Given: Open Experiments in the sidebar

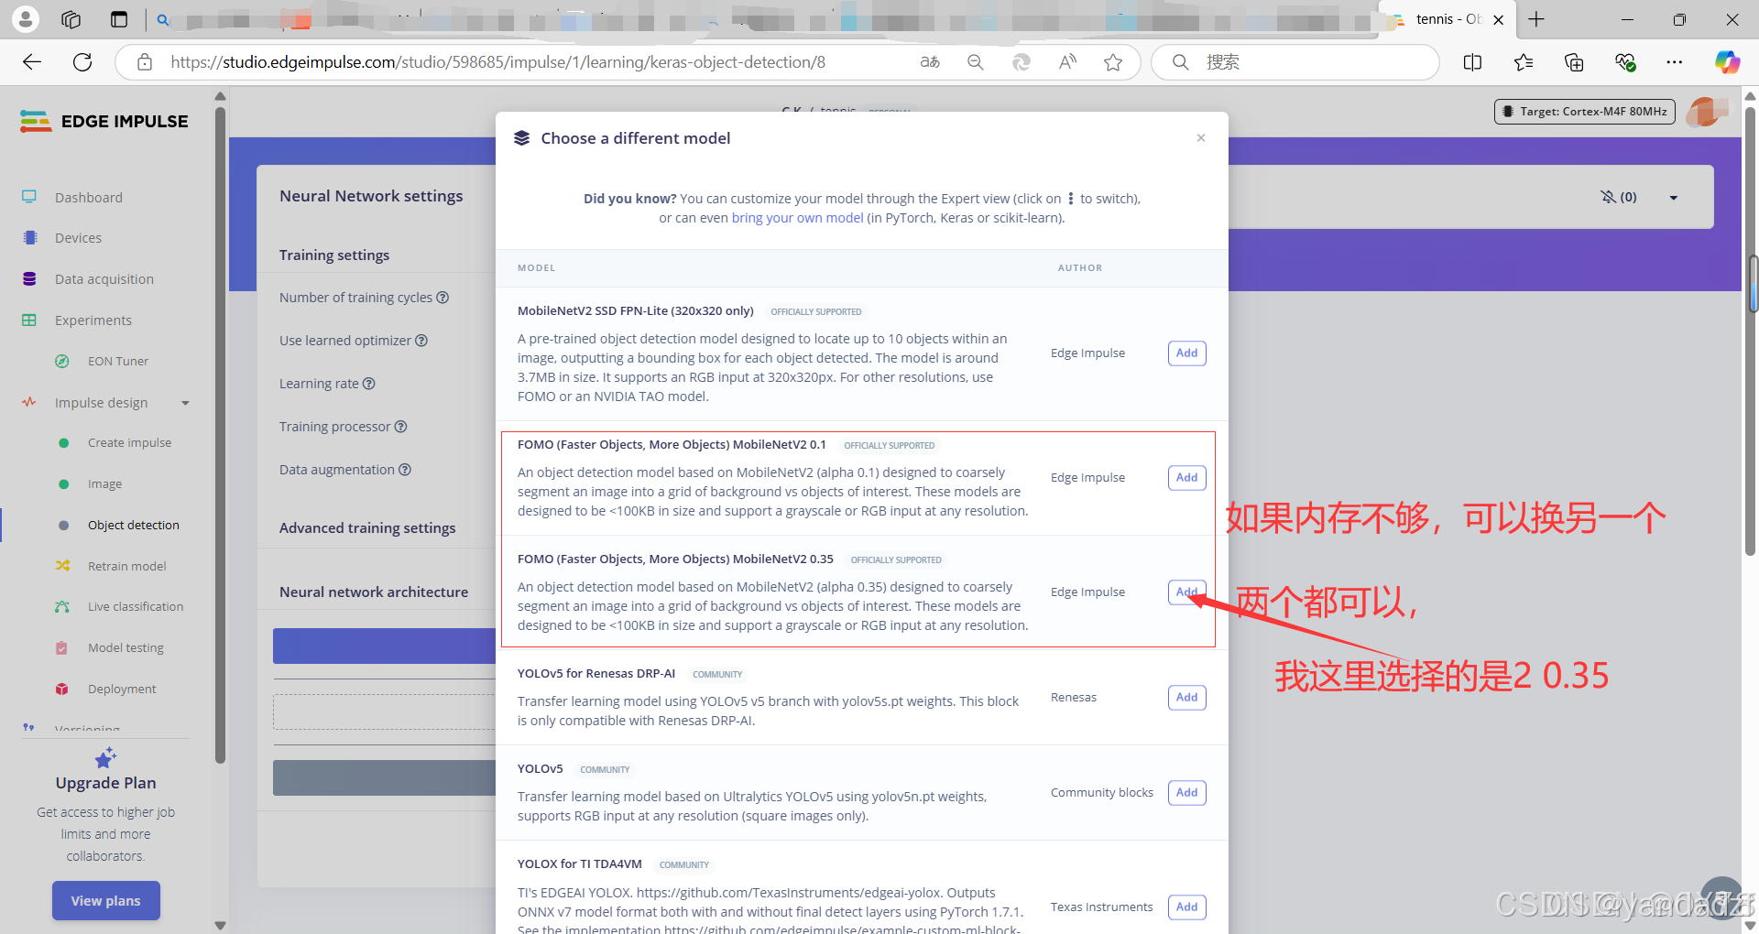Looking at the screenshot, I should coord(93,320).
